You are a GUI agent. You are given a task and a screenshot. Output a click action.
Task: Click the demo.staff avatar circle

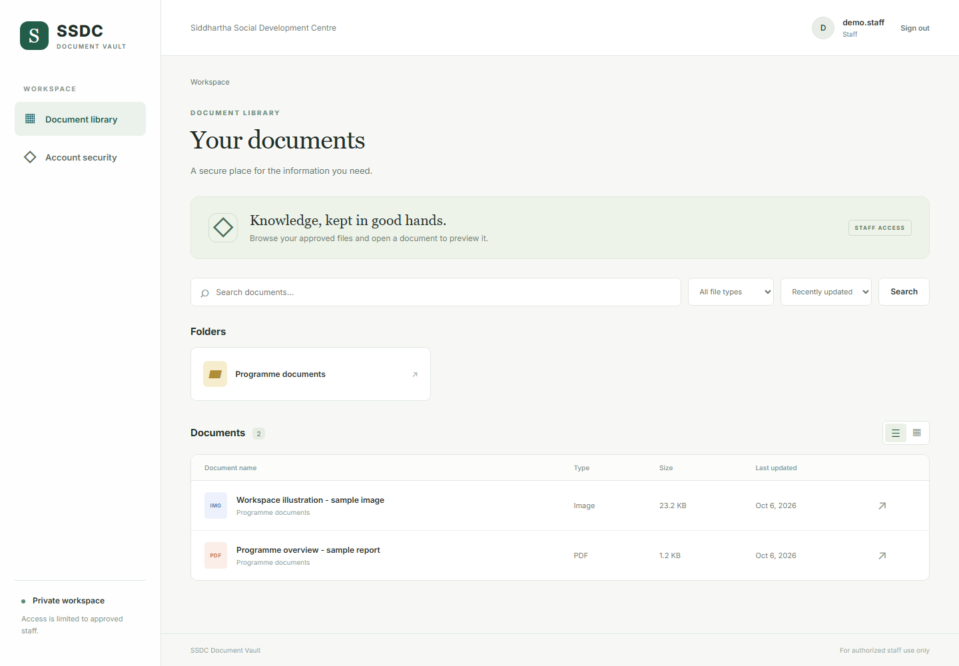point(823,28)
